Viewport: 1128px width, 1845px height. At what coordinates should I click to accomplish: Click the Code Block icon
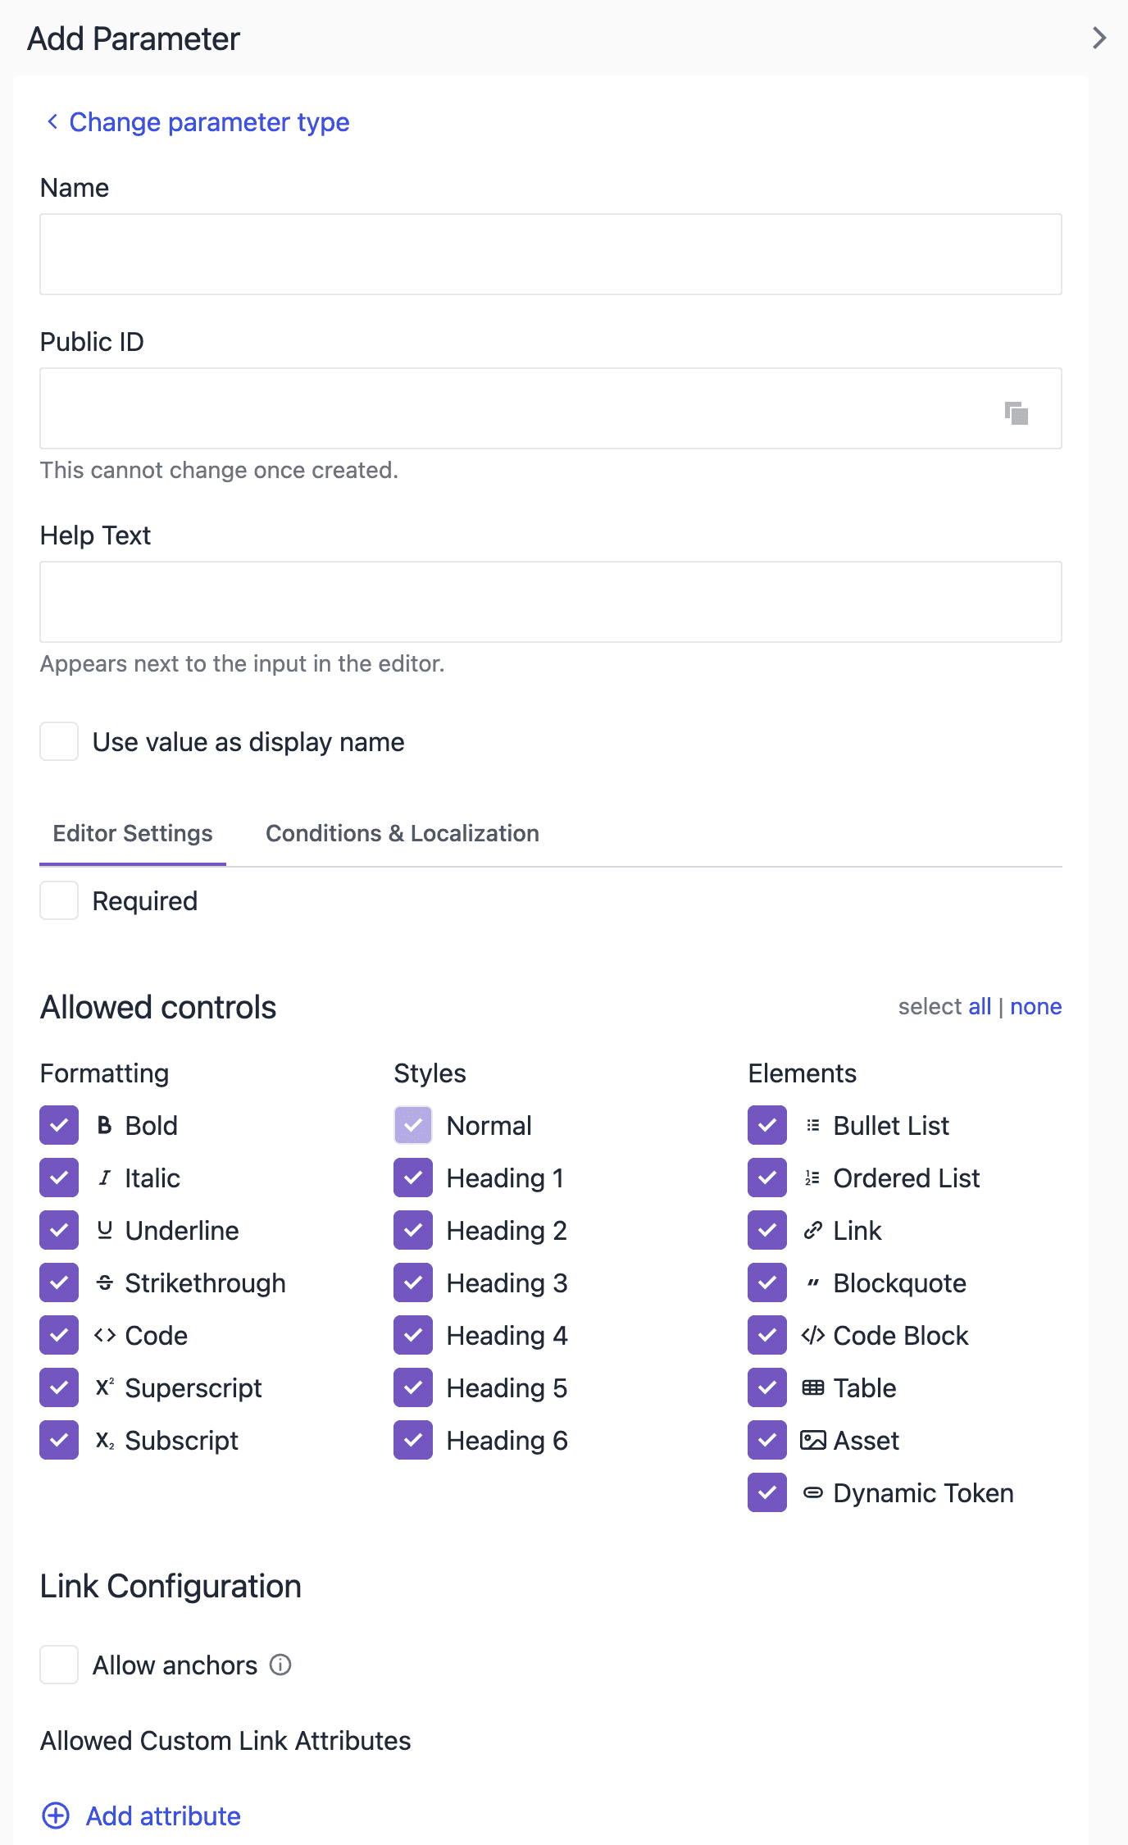tap(812, 1335)
